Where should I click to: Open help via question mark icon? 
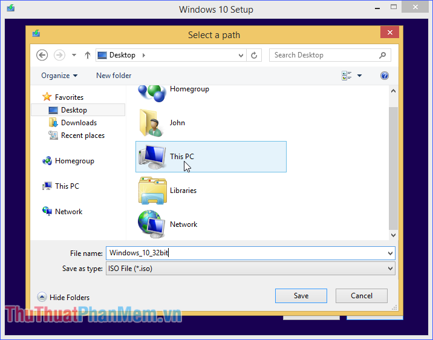(x=385, y=76)
